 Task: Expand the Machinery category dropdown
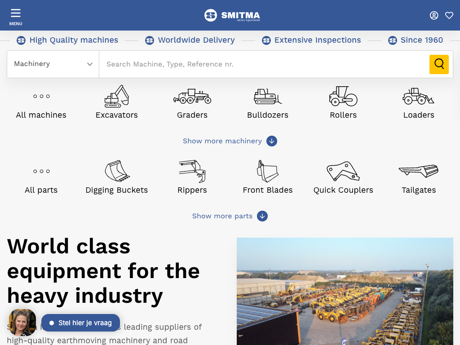[x=53, y=64]
